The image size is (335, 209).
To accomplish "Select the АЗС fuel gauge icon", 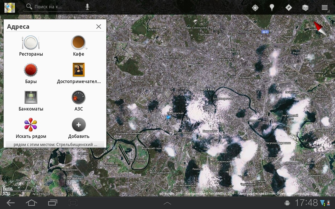I will point(78,97).
